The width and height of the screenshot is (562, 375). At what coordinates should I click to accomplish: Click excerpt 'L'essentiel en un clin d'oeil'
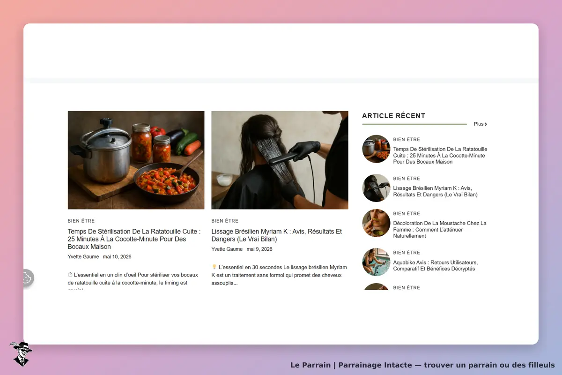[133, 282]
